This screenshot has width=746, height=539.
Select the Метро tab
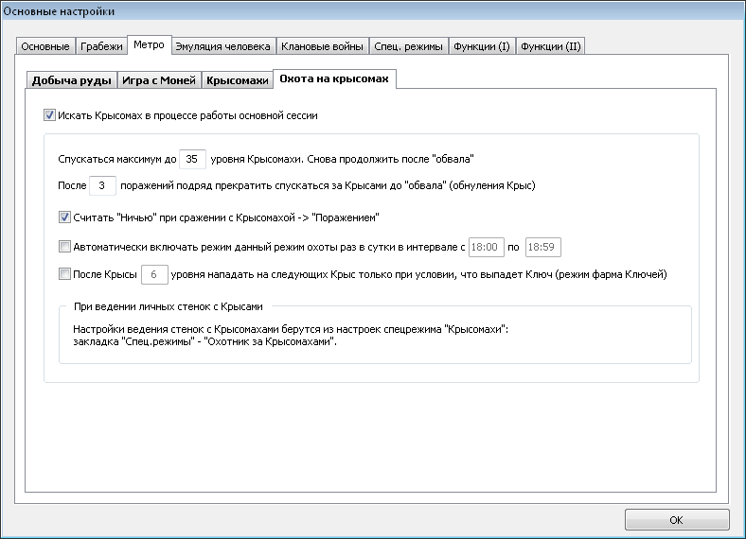coord(149,44)
